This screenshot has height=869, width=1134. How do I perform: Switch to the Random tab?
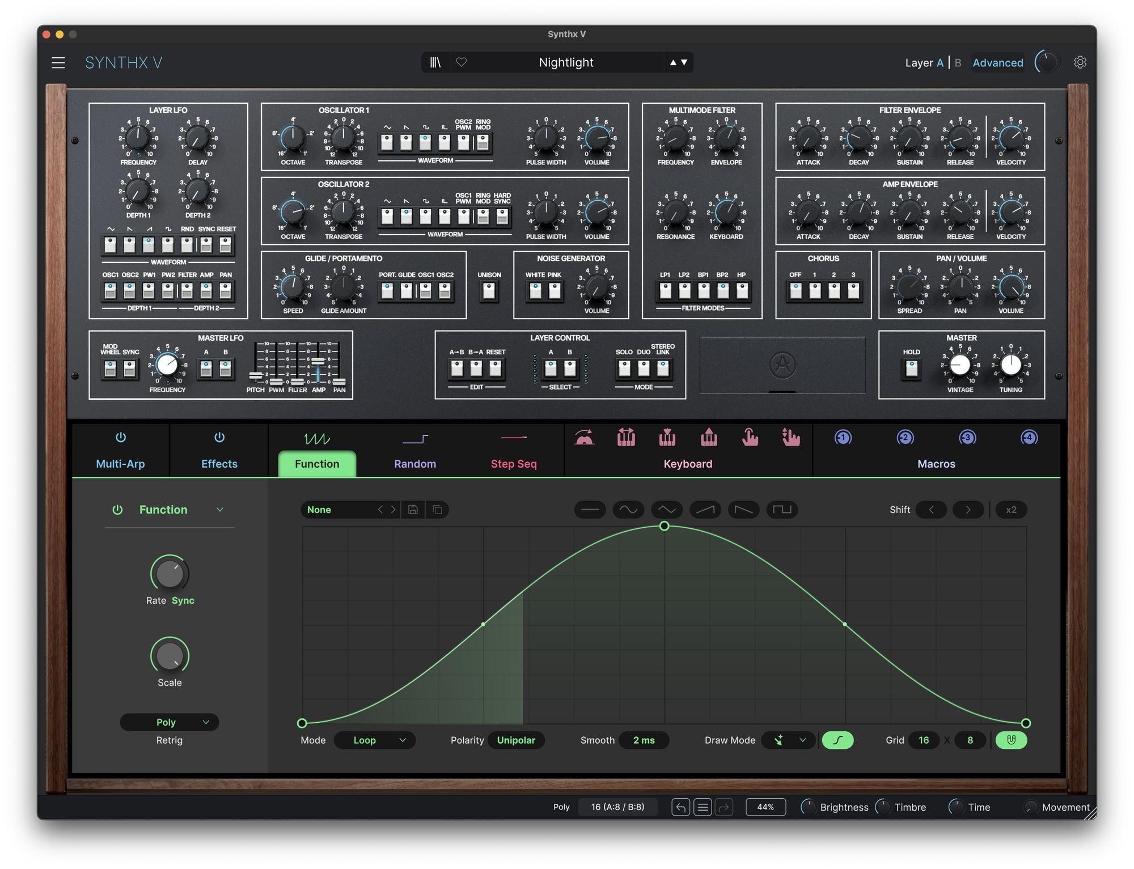(x=415, y=463)
